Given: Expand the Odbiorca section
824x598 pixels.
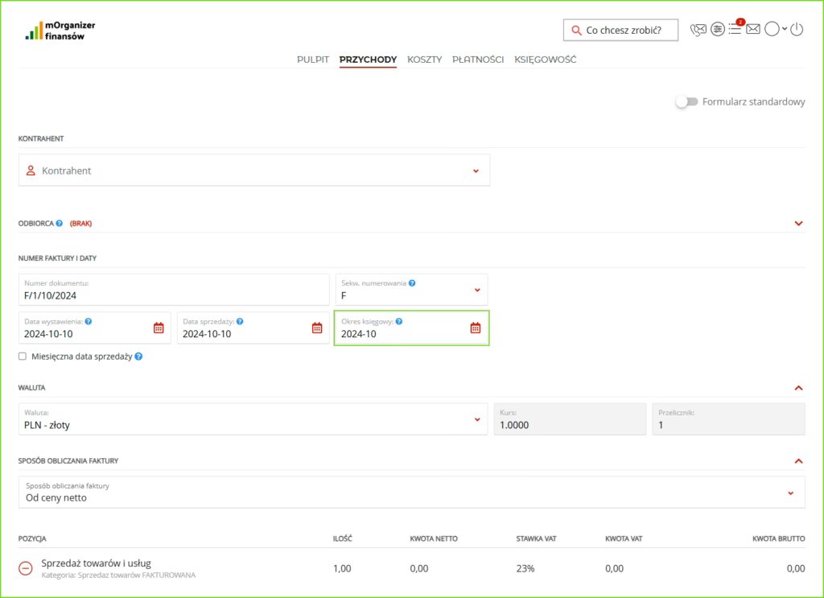Looking at the screenshot, I should 798,223.
